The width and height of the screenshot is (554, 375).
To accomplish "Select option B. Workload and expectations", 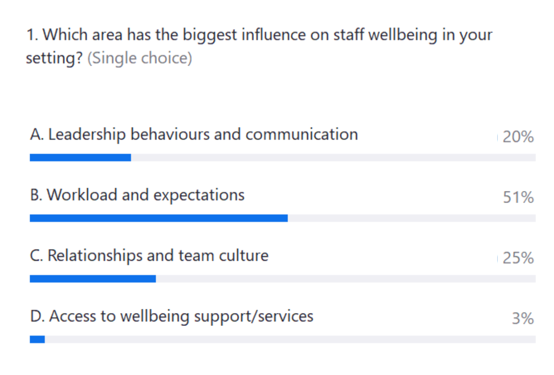I will (137, 195).
